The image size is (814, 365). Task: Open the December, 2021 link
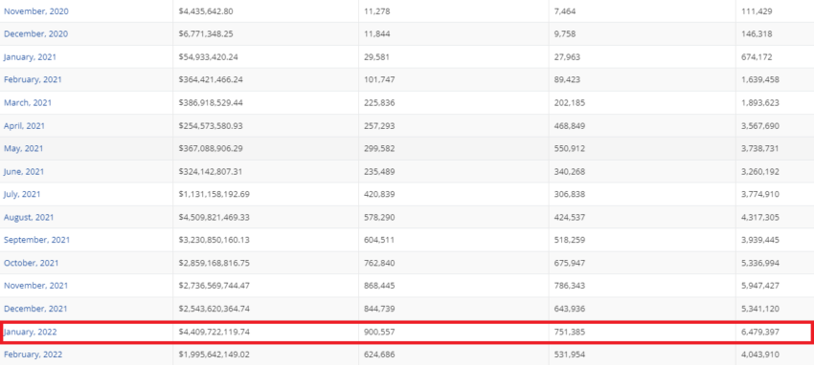[35, 308]
